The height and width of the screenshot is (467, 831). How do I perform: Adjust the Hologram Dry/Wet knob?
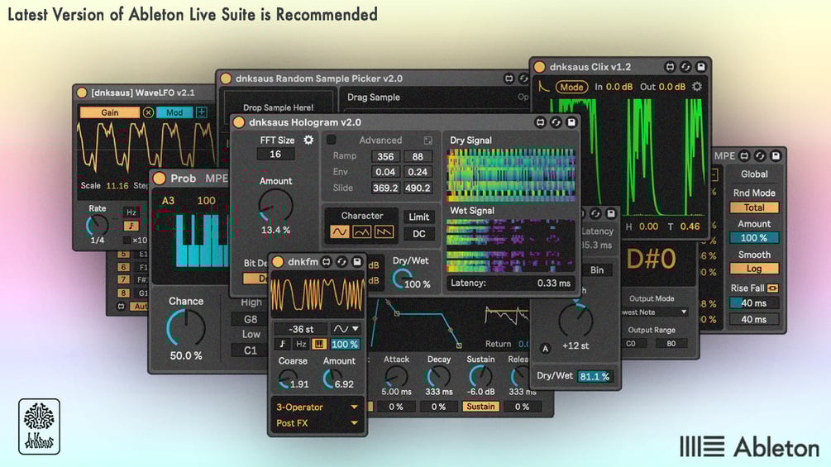click(x=402, y=279)
